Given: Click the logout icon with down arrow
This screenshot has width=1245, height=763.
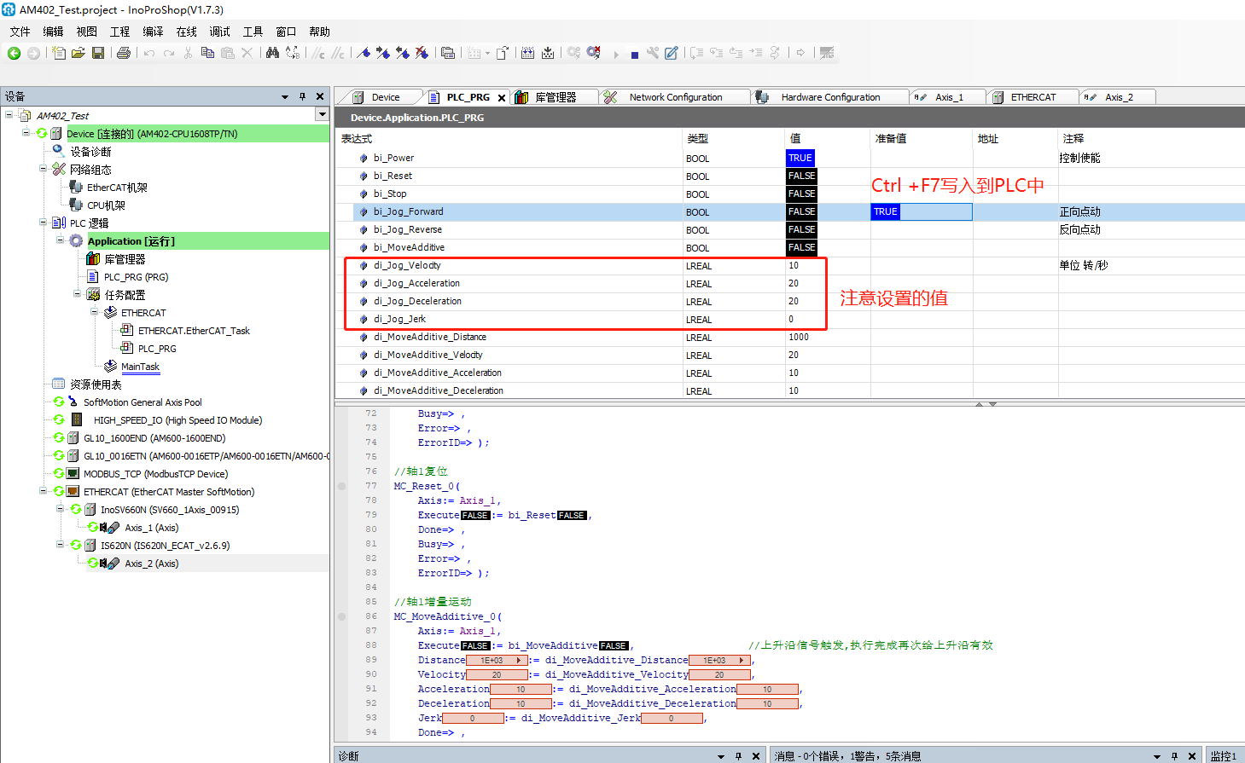Looking at the screenshot, I should [548, 53].
